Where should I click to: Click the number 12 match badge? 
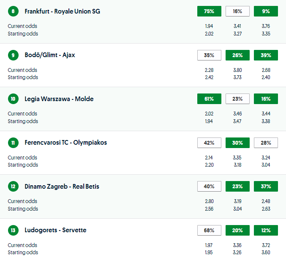[13, 187]
